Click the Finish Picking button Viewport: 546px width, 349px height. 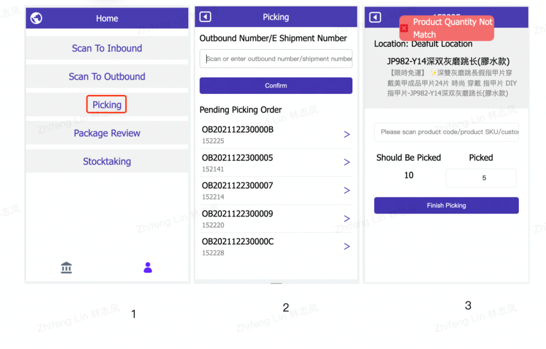pyautogui.click(x=446, y=205)
